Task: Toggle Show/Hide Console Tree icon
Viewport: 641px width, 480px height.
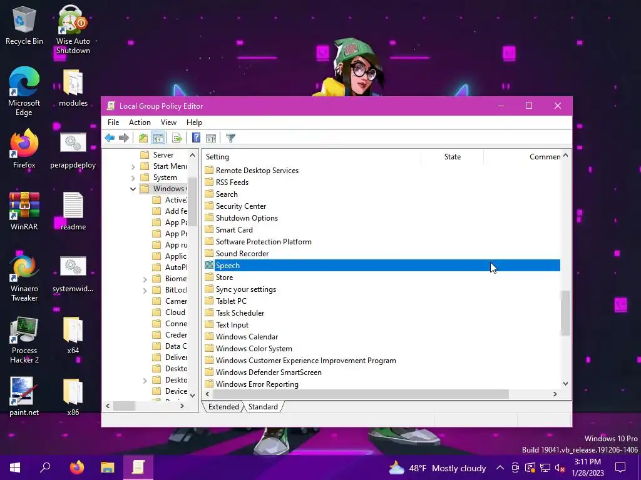Action: click(158, 138)
